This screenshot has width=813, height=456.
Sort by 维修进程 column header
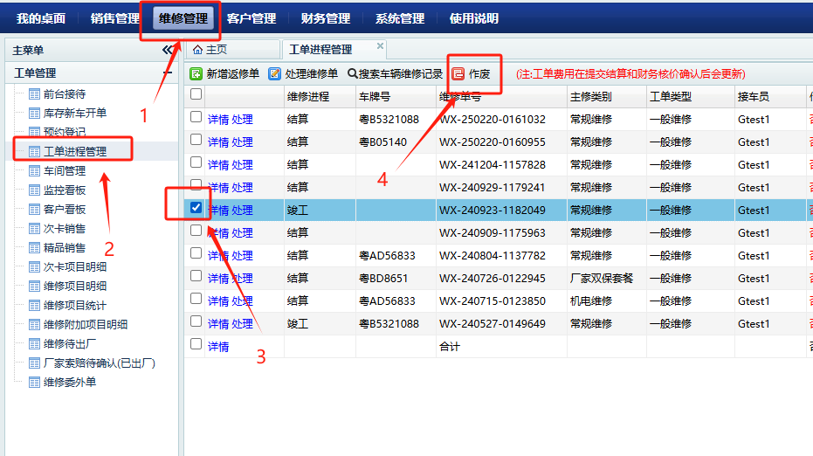pos(308,97)
